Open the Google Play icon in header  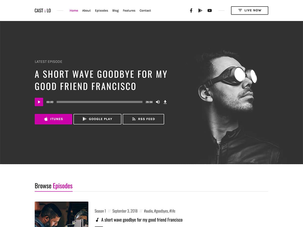tap(200, 11)
